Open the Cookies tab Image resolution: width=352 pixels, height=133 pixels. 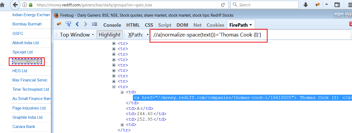[215, 25]
